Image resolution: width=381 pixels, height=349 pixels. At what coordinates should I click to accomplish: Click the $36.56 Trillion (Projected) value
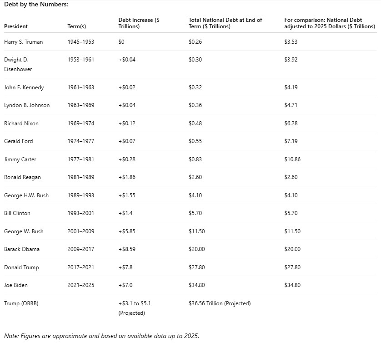pyautogui.click(x=220, y=303)
